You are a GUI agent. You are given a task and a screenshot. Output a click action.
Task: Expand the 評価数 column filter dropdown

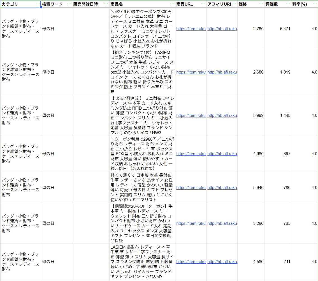288,4
